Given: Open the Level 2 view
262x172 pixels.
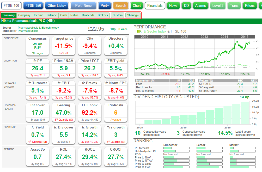Looking at the screenshot, I should (x=218, y=5).
